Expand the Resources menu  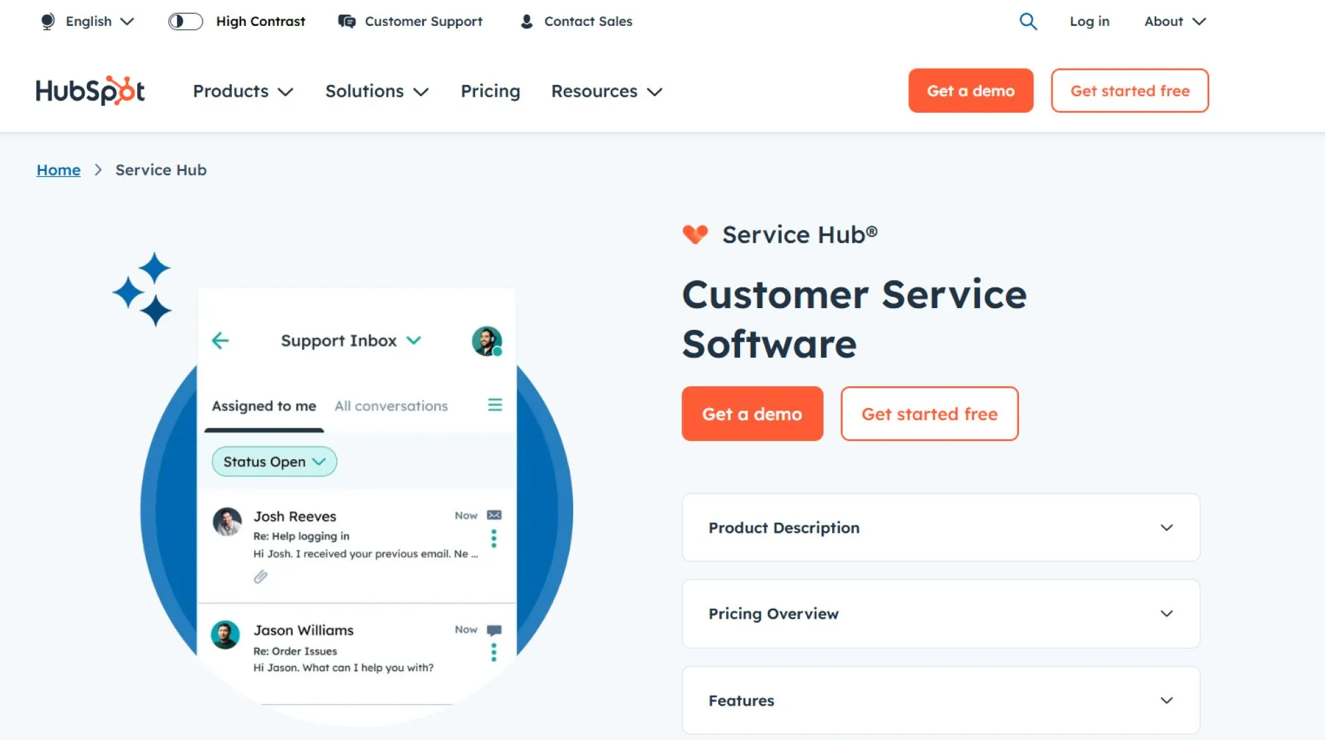pos(606,91)
